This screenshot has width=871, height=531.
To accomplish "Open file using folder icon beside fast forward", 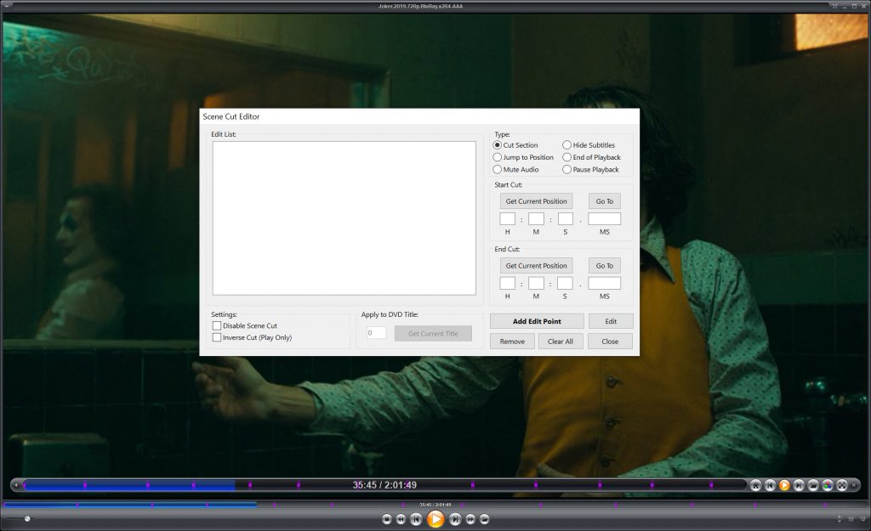I will pyautogui.click(x=484, y=519).
